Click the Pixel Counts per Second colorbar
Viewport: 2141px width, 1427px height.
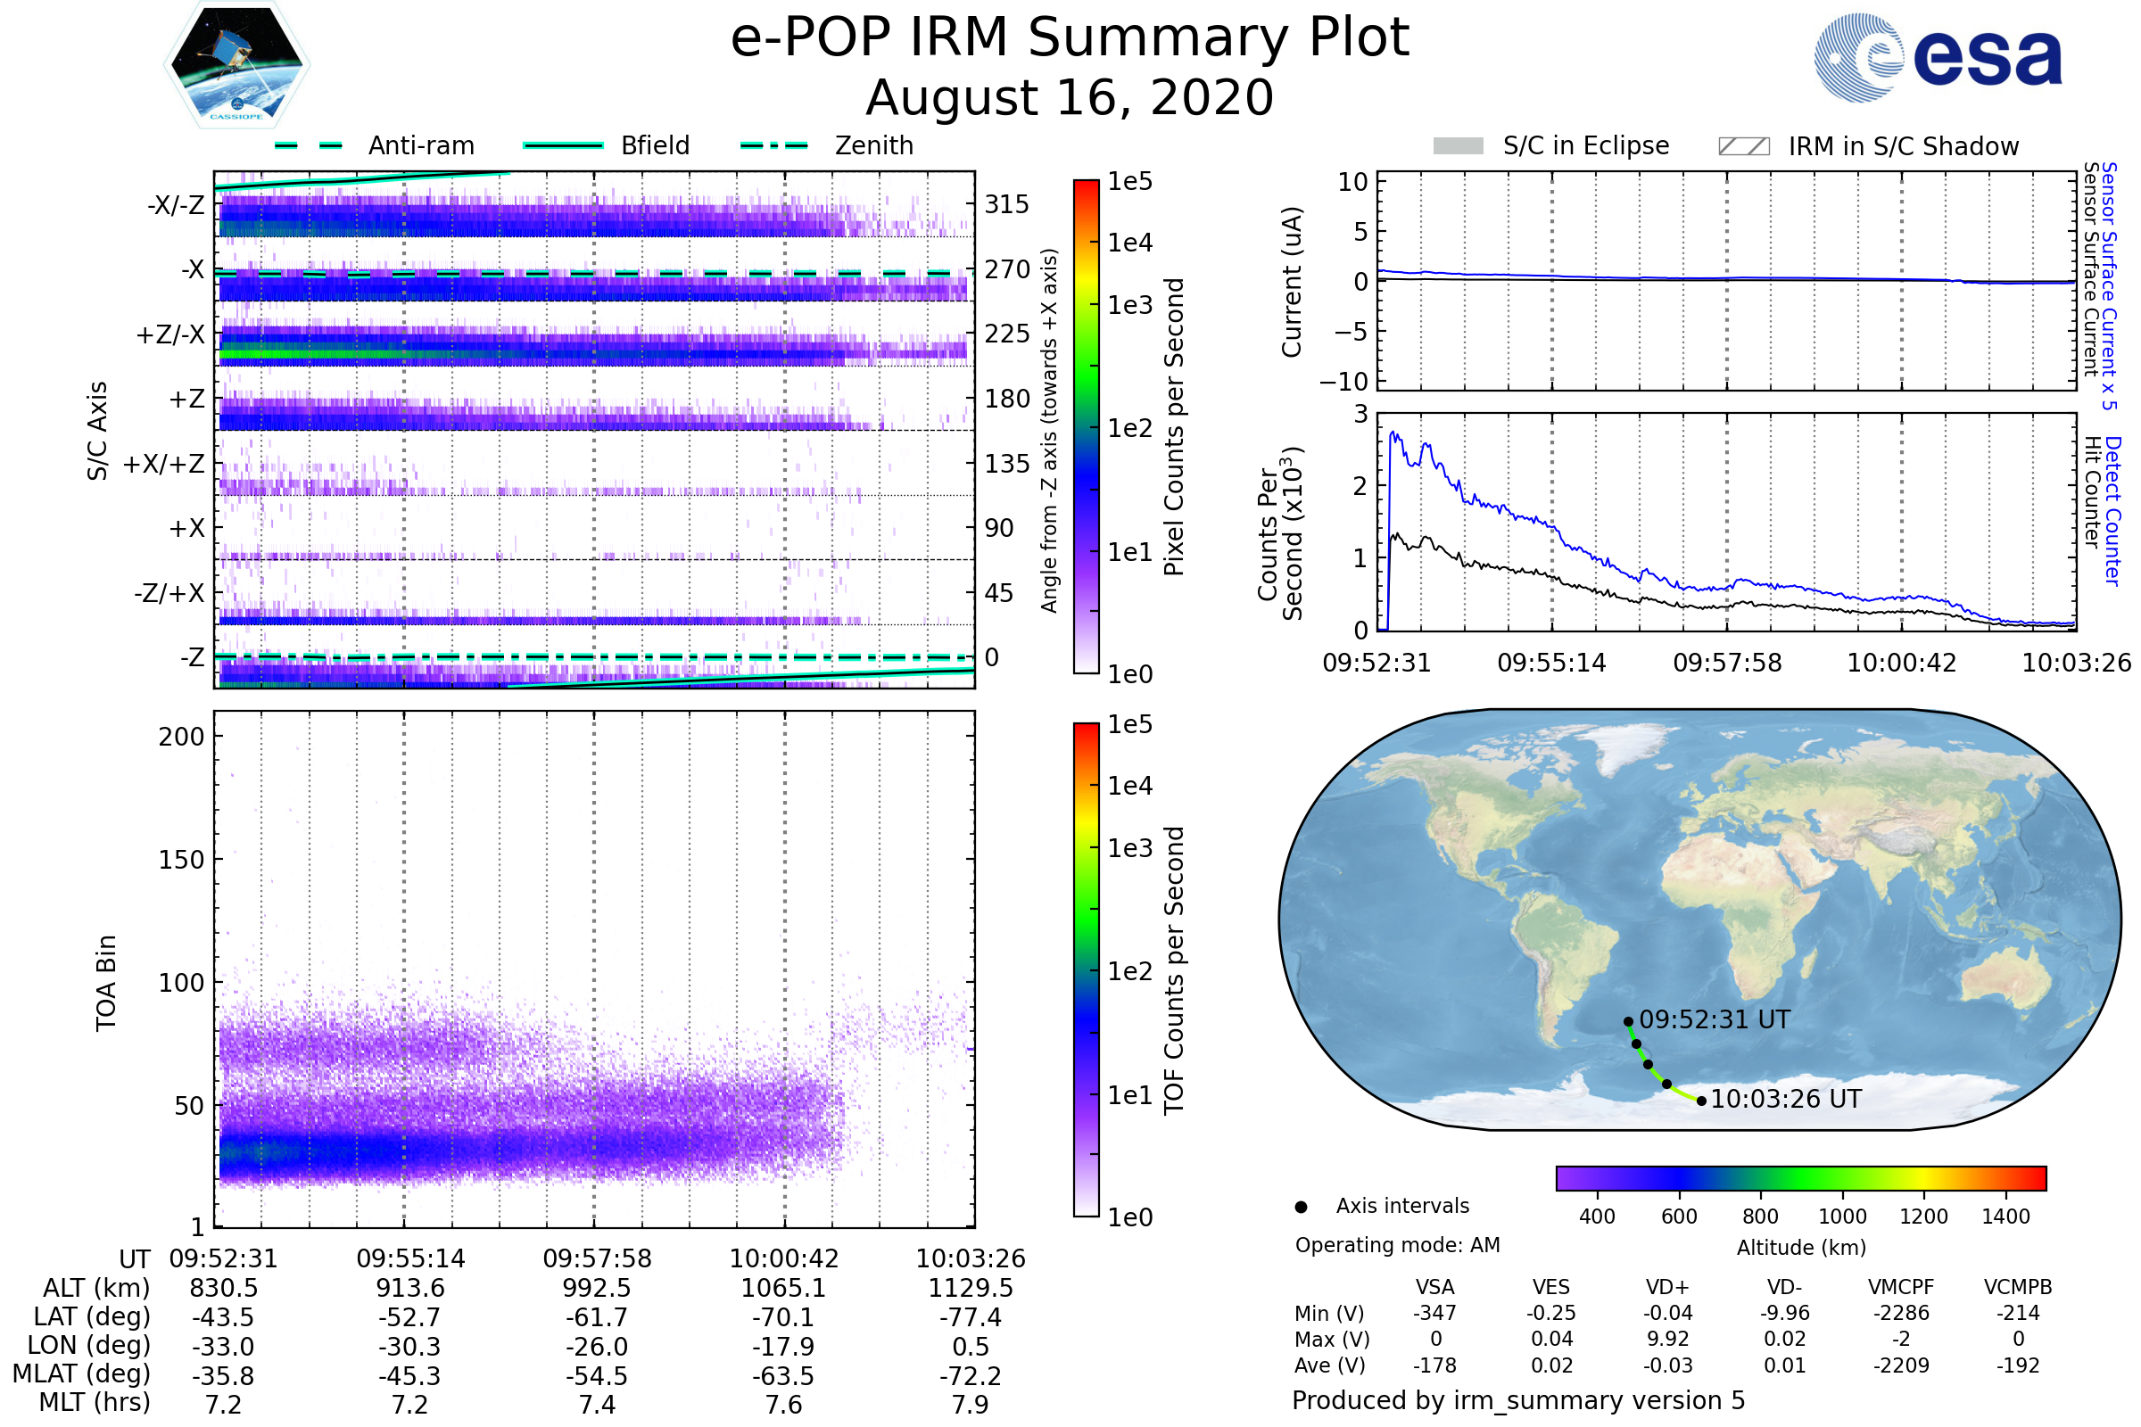[x=1086, y=426]
